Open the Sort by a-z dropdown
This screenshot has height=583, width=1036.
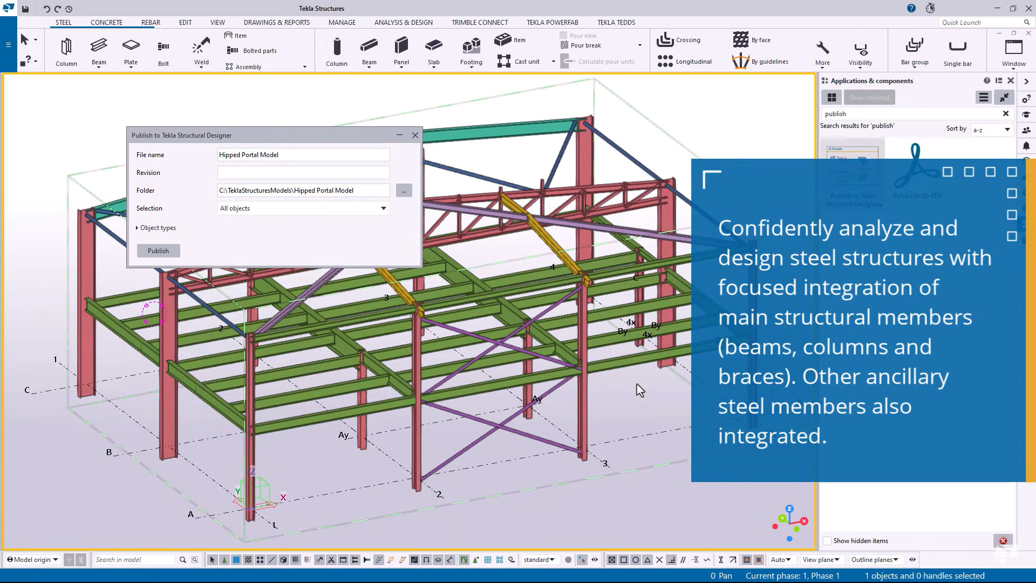coord(991,130)
